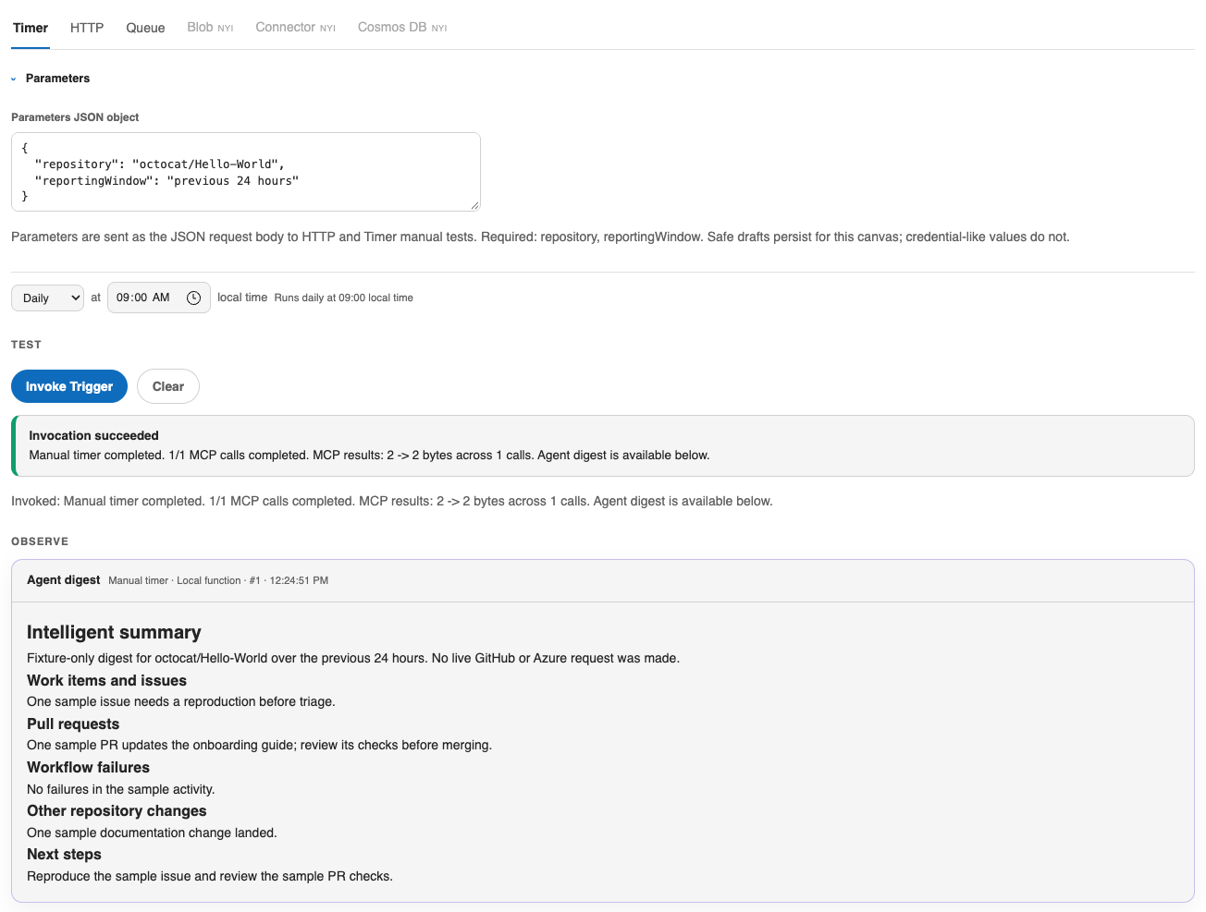Screen dimensions: 1206x912
Task: Open the Queue tab
Action: click(145, 28)
